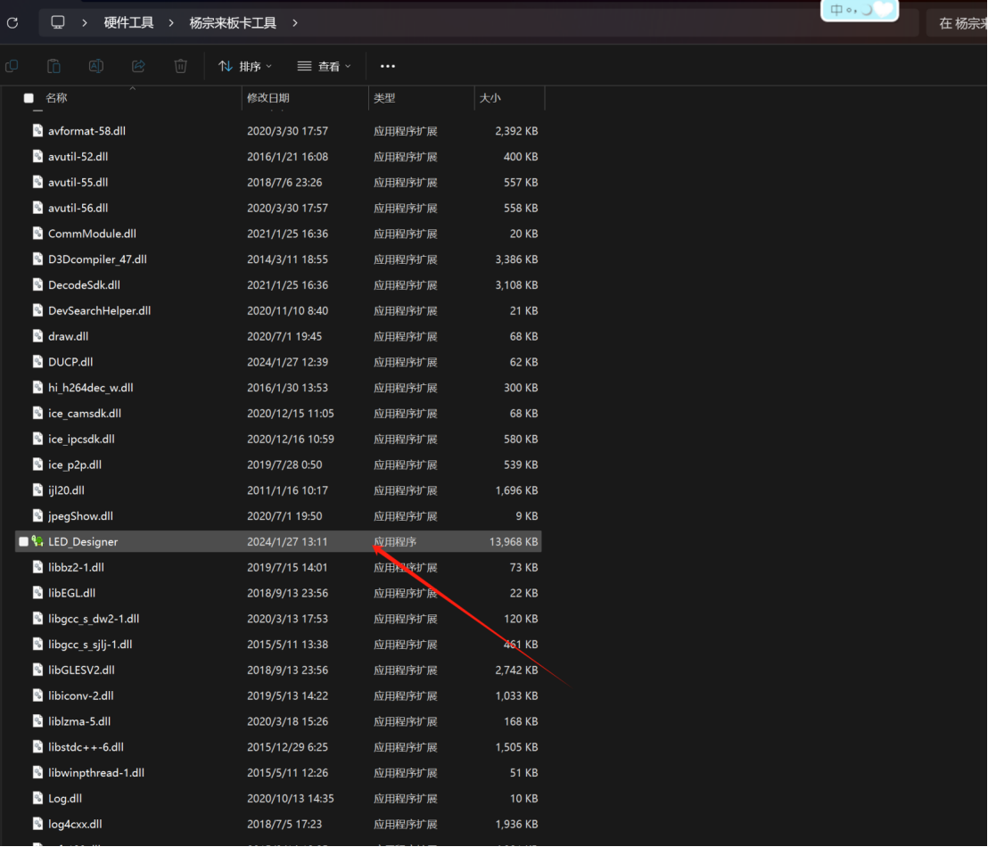Sort by the 大小 column header
This screenshot has width=988, height=847.
[x=490, y=98]
